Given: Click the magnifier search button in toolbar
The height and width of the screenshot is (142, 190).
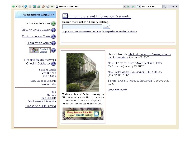Looking at the screenshot, I should 164,7.
